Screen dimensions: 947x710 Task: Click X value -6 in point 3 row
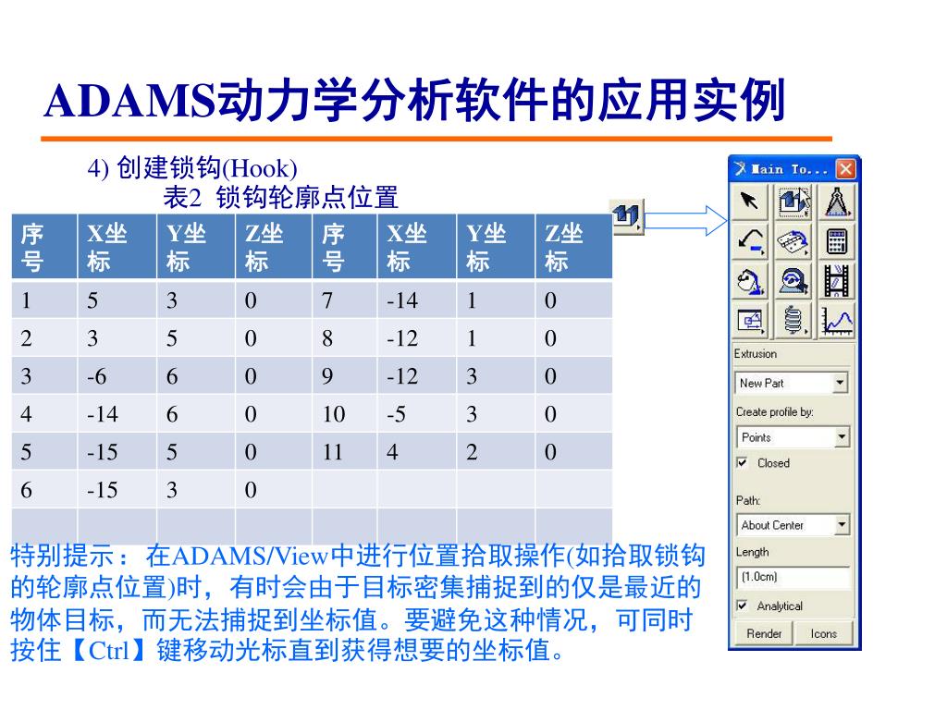coord(96,376)
